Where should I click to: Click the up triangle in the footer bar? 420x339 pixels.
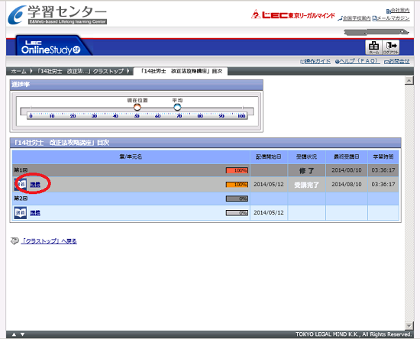(x=15, y=334)
